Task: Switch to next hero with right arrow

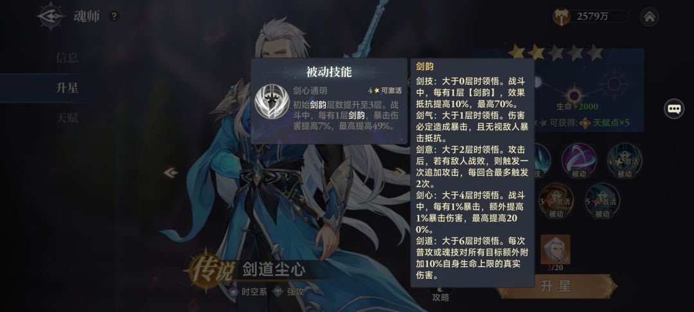Action: point(399,173)
